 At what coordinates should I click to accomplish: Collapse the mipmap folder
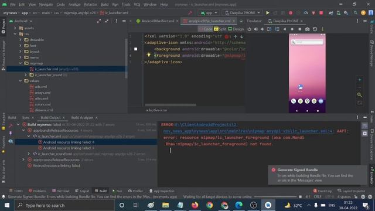21,63
